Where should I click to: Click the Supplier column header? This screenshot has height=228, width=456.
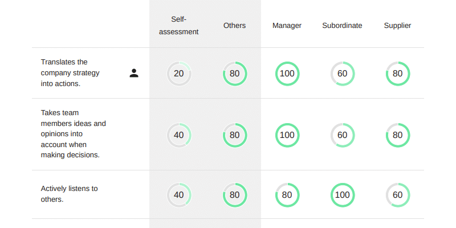[398, 26]
